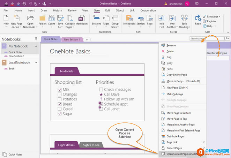
Task: Select Delete from the context menu
Action: pyautogui.click(x=170, y=51)
